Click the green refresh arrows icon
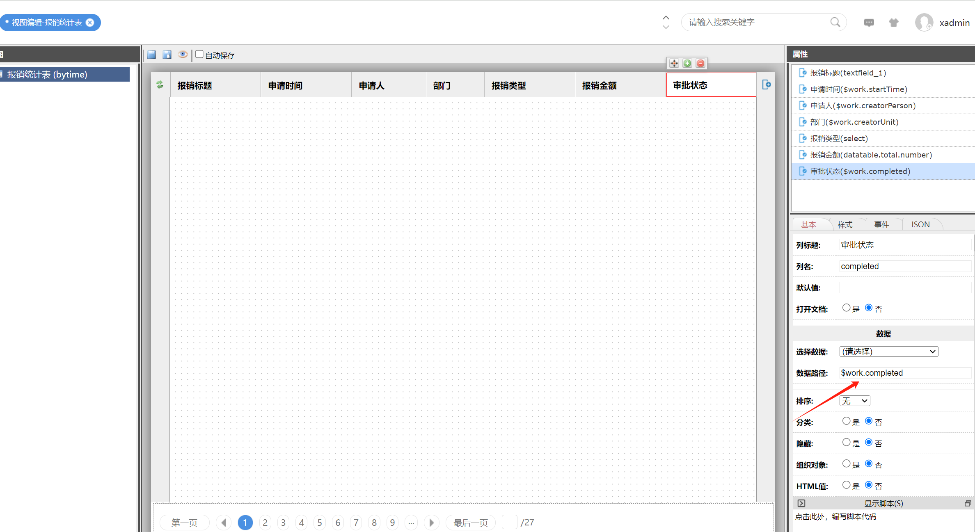Viewport: 975px width, 532px height. pyautogui.click(x=160, y=85)
